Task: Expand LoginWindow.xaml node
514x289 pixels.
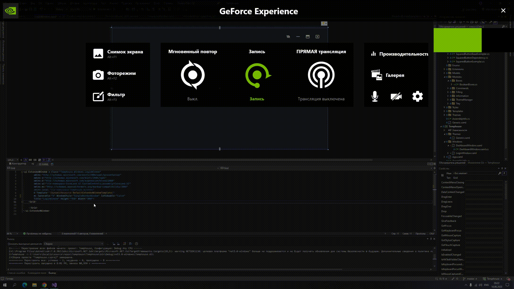Action: point(448,153)
